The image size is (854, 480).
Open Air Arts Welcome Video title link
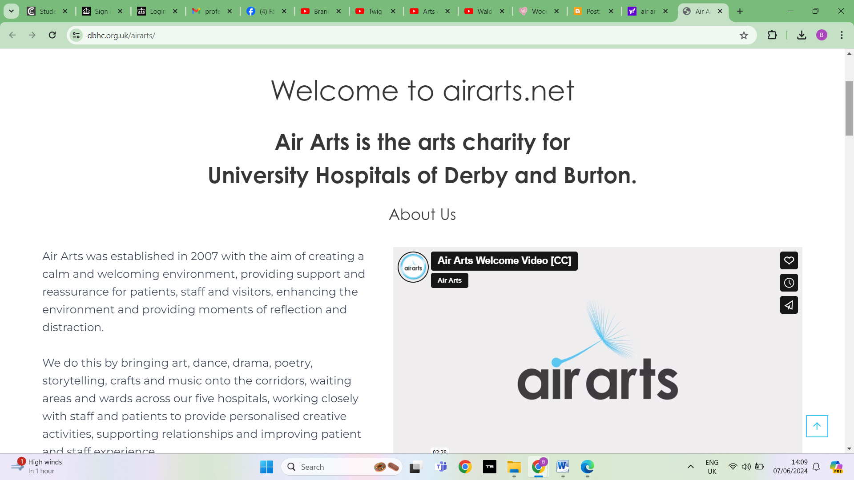click(x=504, y=261)
